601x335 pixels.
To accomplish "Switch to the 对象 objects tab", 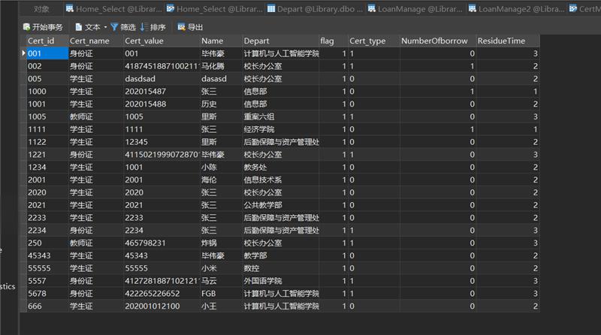I will coord(41,9).
